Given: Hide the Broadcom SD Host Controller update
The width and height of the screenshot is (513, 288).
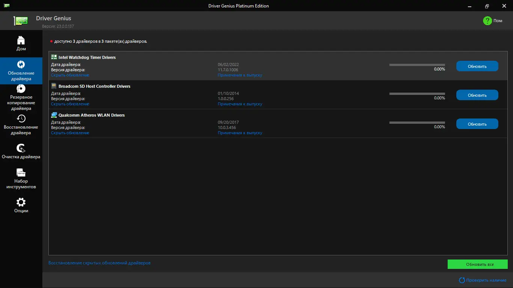Looking at the screenshot, I should [70, 104].
